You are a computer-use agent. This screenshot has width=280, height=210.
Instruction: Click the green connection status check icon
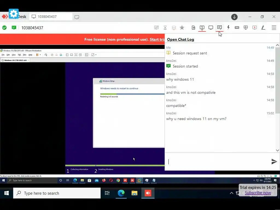click(4, 28)
